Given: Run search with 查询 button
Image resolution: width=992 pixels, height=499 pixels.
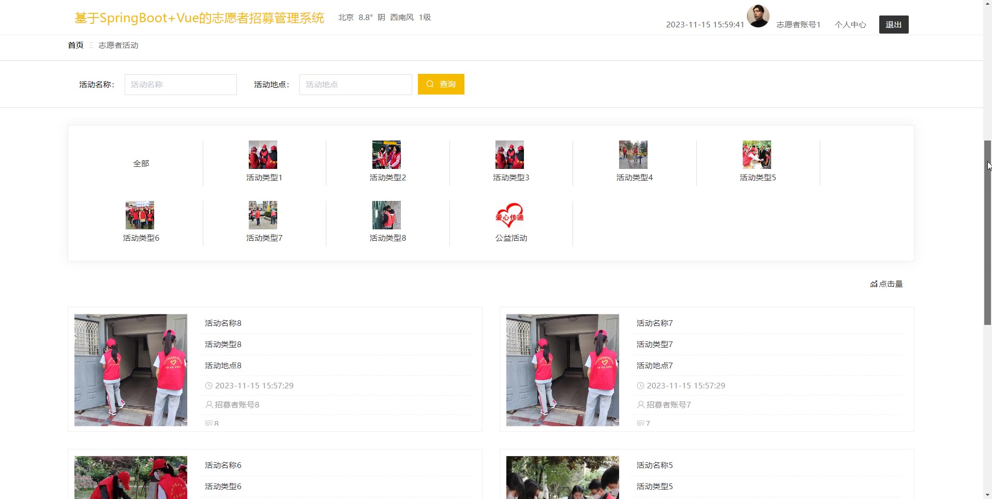Looking at the screenshot, I should point(441,84).
